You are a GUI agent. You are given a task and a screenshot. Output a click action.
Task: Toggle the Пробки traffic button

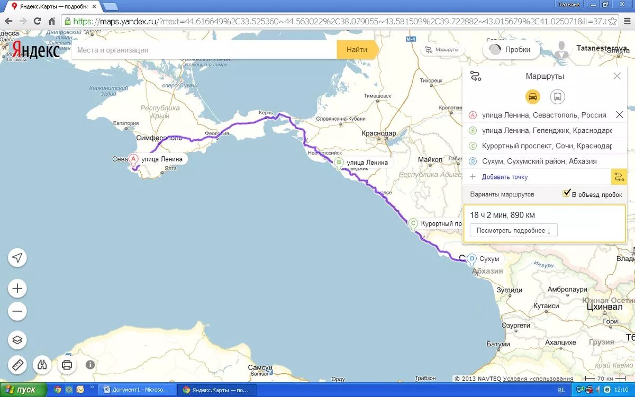tap(511, 50)
